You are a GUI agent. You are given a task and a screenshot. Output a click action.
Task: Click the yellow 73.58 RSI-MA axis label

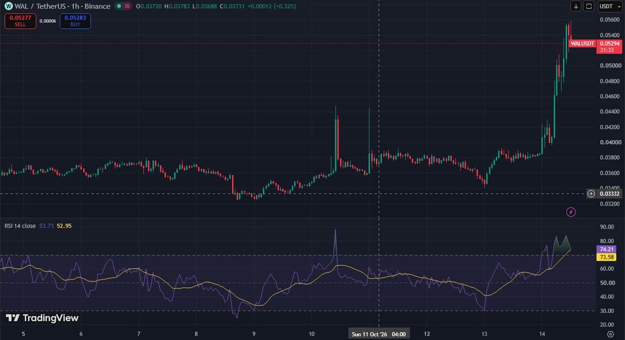[x=607, y=257]
